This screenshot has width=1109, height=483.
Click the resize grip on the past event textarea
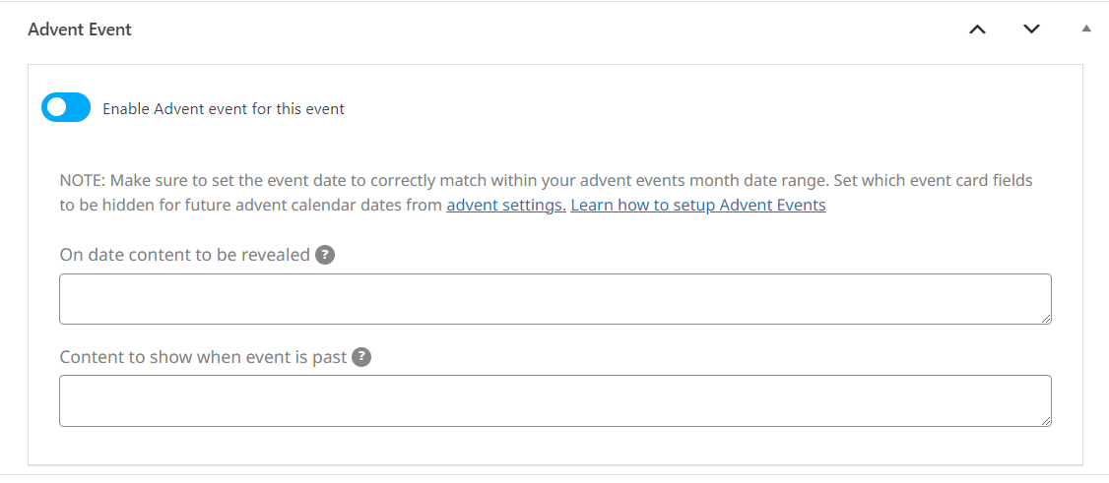point(1046,421)
